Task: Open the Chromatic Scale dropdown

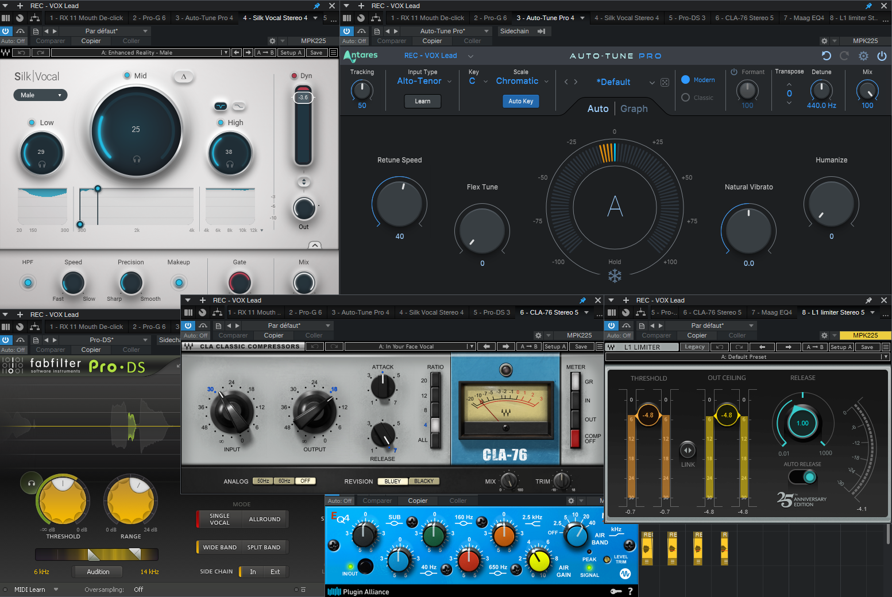Action: pos(522,81)
